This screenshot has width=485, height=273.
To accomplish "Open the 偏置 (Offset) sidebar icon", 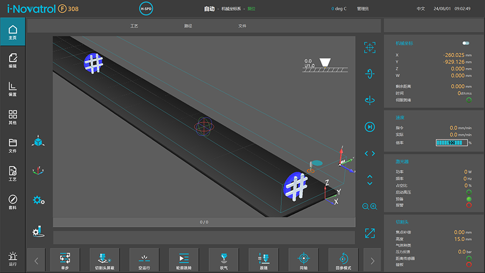I will tap(13, 88).
